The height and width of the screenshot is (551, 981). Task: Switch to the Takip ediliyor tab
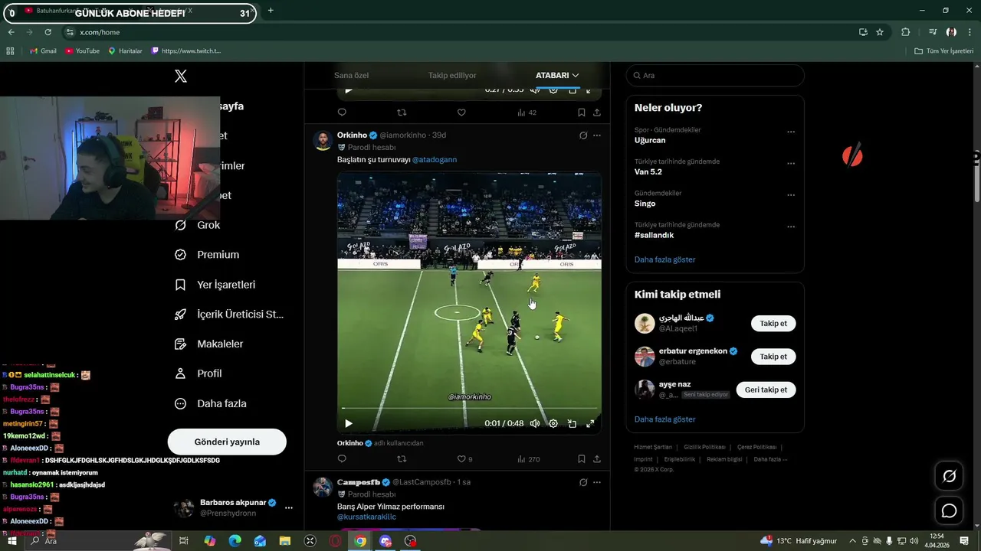pos(452,75)
